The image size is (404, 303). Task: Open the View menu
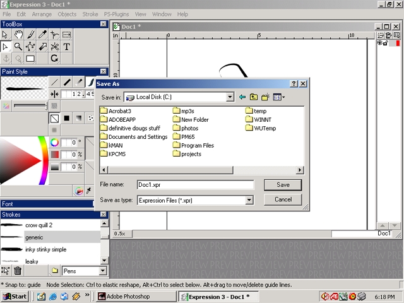(x=140, y=14)
